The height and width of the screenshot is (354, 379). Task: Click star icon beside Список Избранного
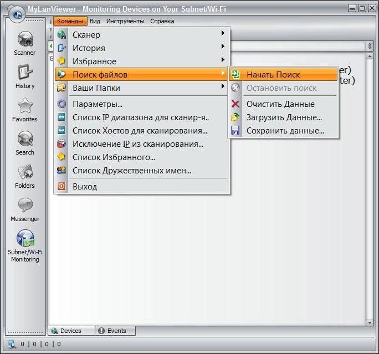(62, 157)
